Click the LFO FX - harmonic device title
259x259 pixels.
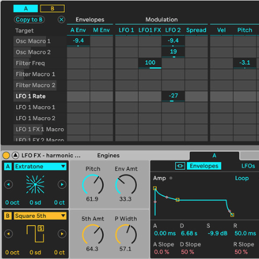click(x=51, y=156)
